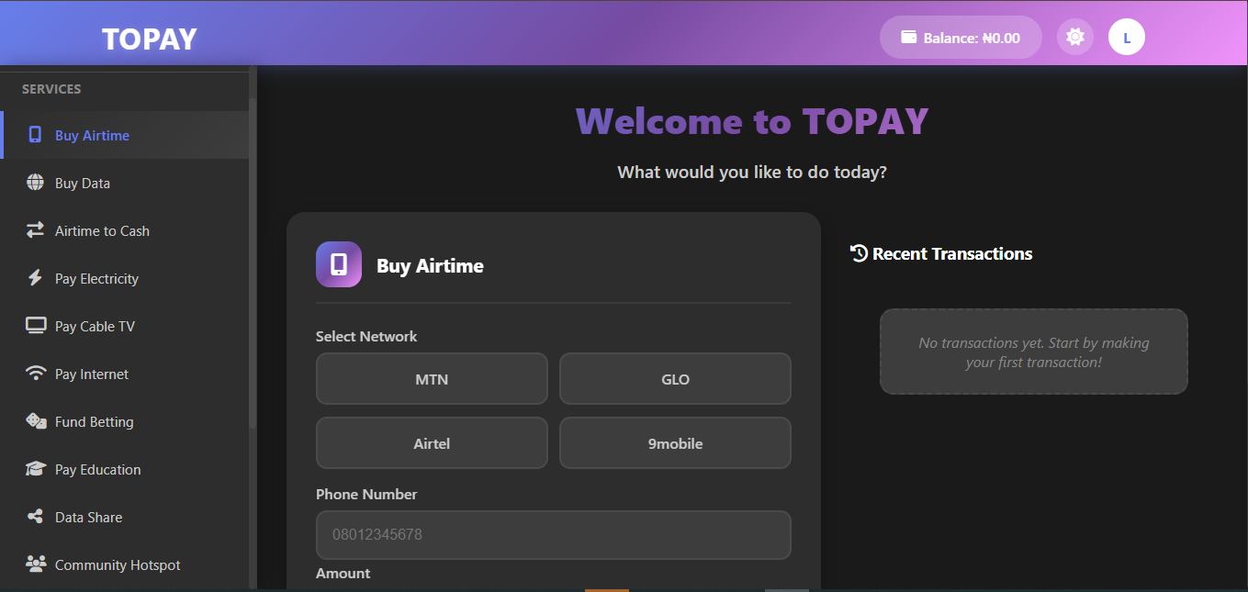Choose the Airtel network option

[x=432, y=443]
